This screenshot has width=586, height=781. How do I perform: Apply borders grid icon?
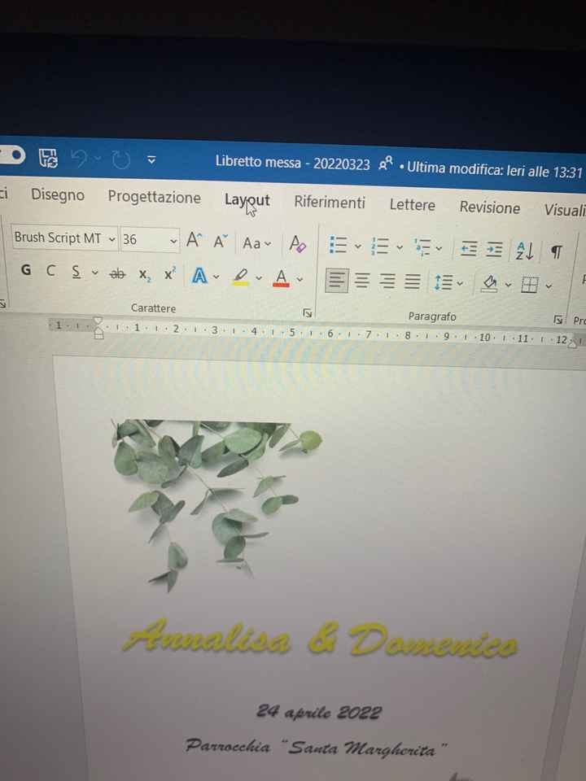click(529, 285)
